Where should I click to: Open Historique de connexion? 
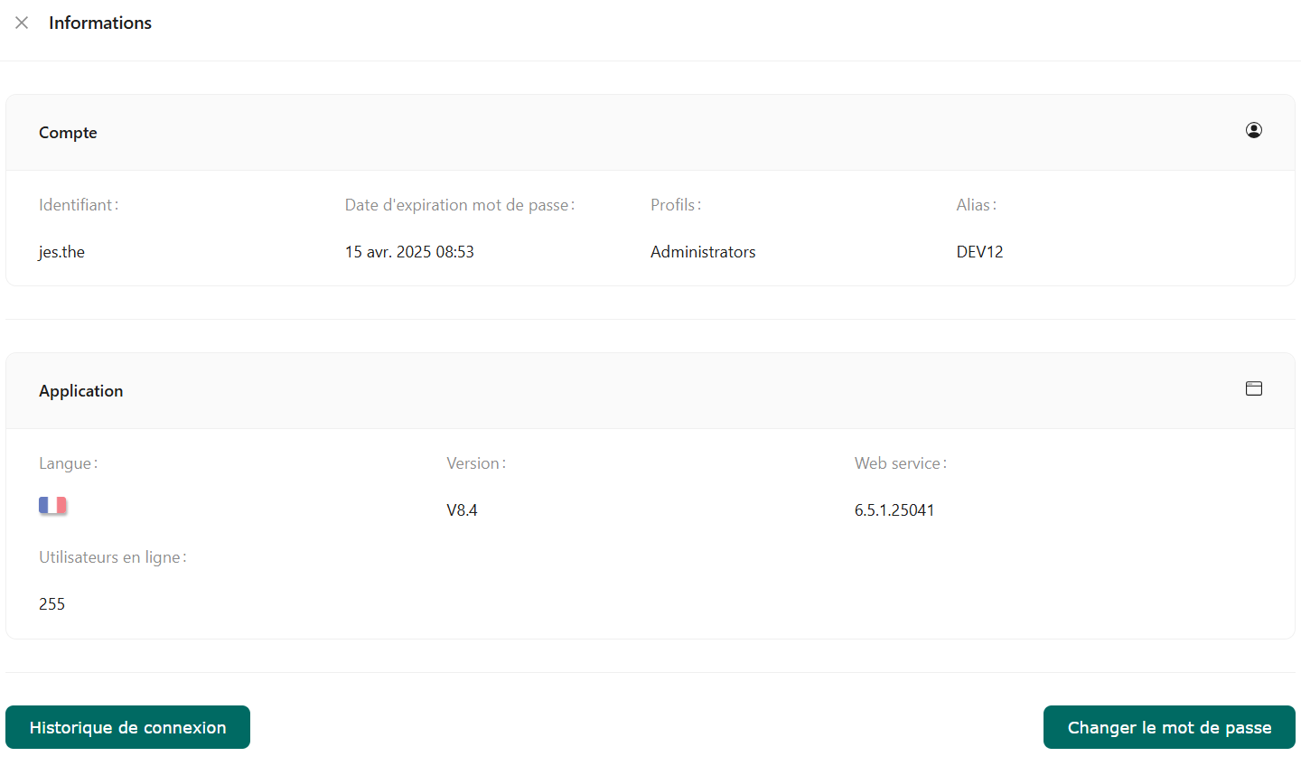(x=127, y=727)
